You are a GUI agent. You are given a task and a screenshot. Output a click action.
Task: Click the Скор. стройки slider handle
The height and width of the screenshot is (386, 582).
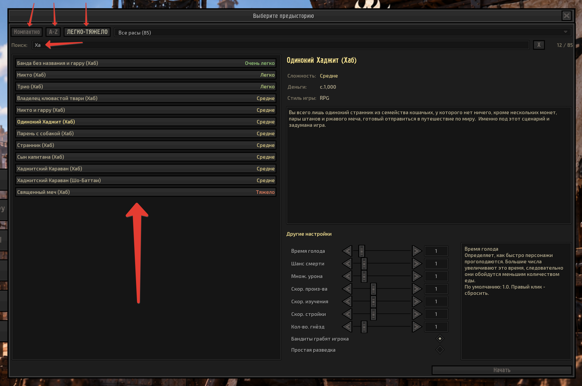tap(373, 314)
